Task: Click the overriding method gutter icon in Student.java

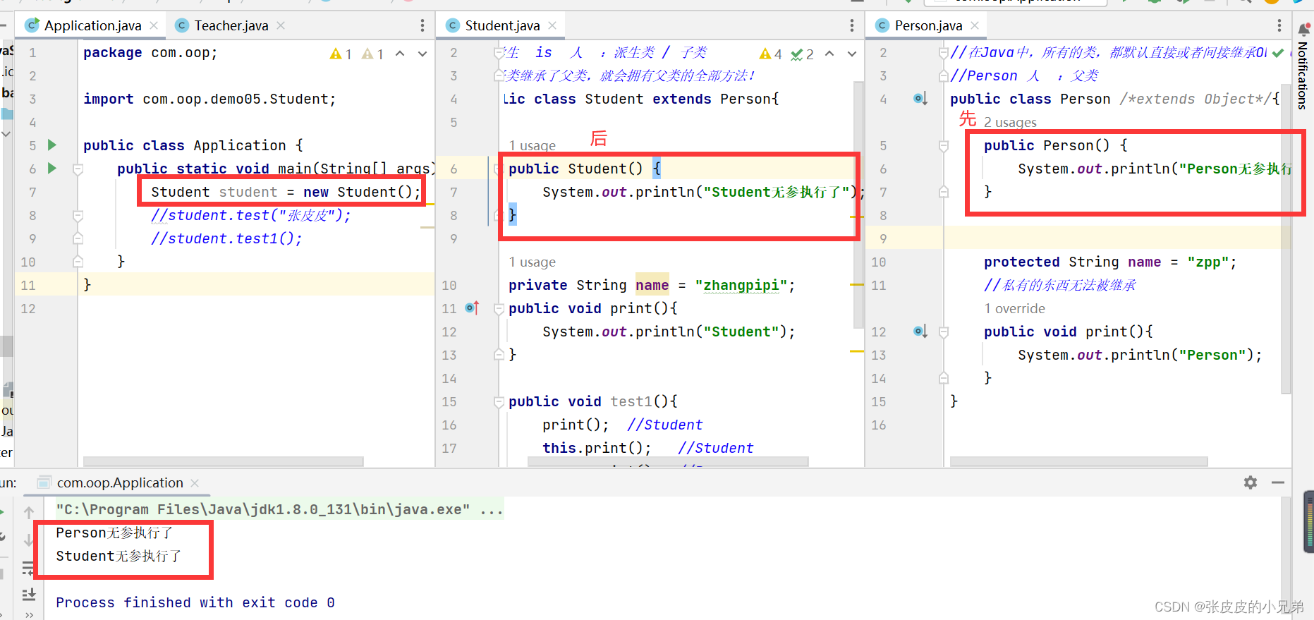Action: [473, 308]
